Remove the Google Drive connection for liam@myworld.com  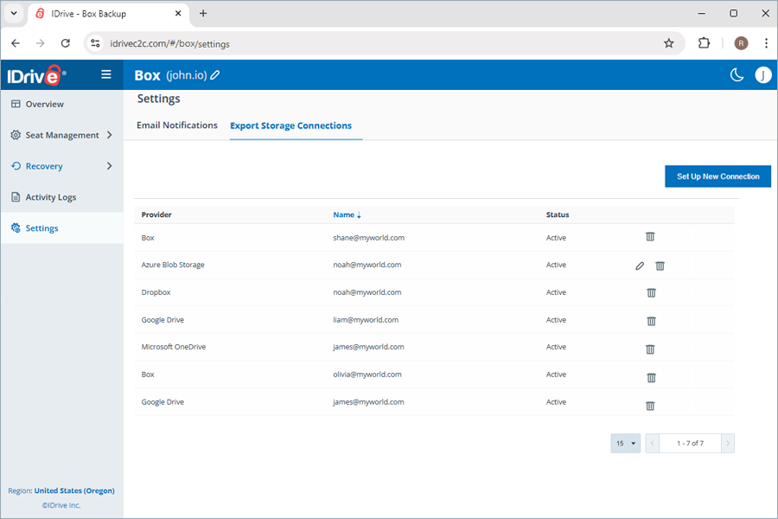pyautogui.click(x=650, y=321)
